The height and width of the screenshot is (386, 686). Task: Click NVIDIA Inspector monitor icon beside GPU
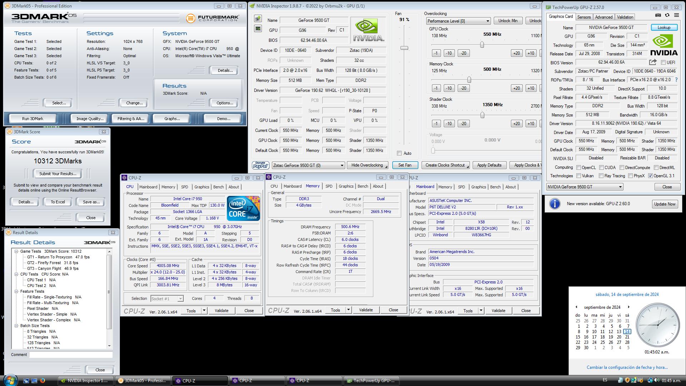pyautogui.click(x=258, y=29)
